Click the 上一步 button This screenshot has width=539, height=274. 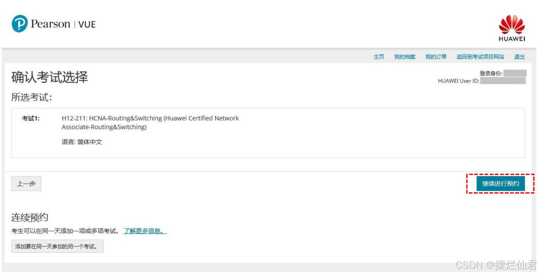[26, 184]
